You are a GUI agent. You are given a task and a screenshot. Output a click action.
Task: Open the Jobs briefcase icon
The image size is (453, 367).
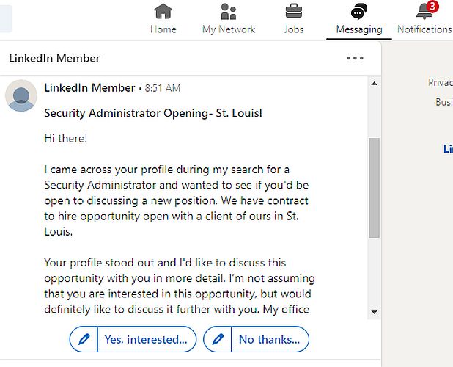coord(293,12)
